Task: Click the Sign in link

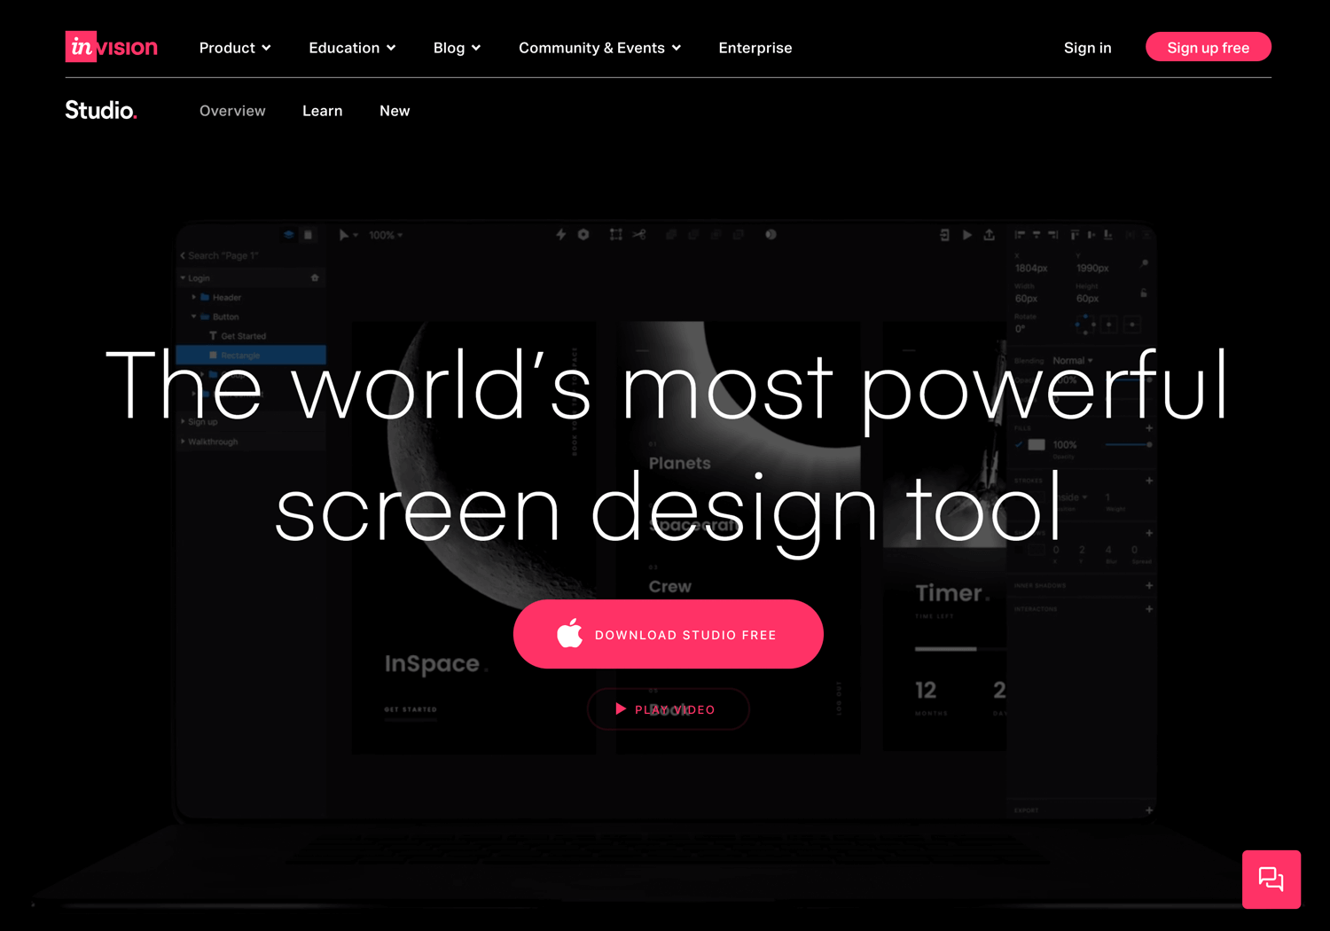Action: coord(1087,48)
